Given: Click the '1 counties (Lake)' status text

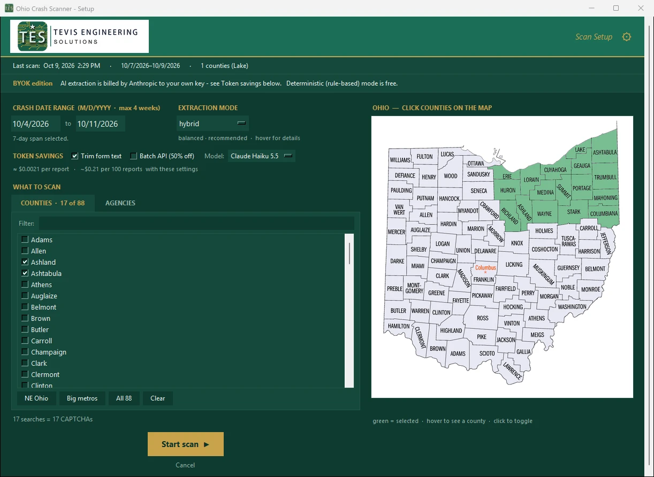Looking at the screenshot, I should point(224,66).
